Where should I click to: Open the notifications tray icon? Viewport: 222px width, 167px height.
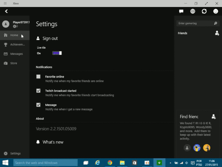193,163
